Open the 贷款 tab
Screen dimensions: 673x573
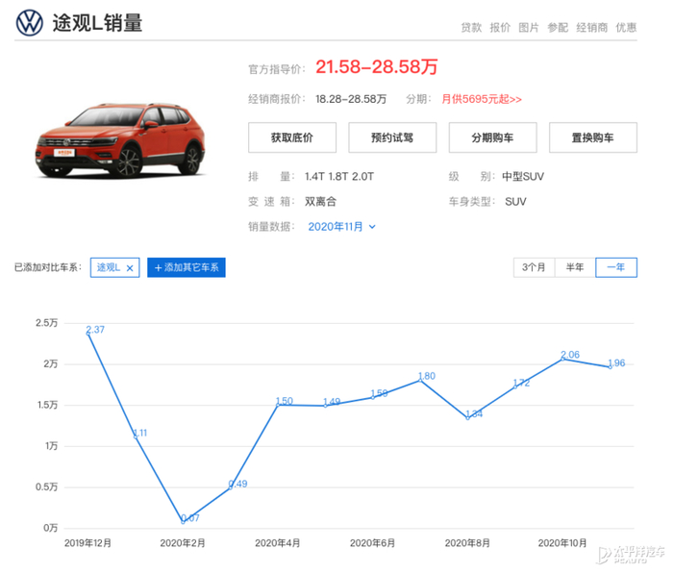click(471, 28)
